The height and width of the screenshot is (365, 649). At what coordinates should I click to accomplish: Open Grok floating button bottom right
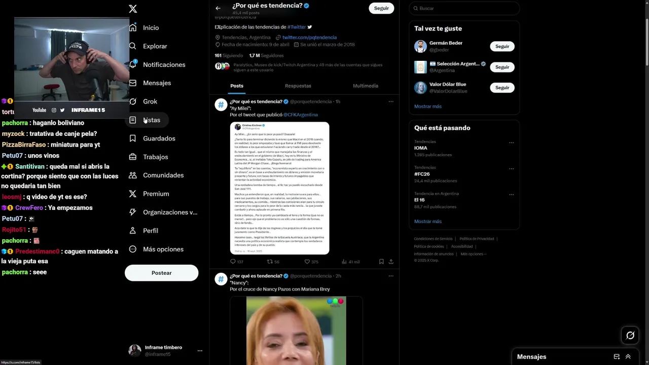coord(630,335)
